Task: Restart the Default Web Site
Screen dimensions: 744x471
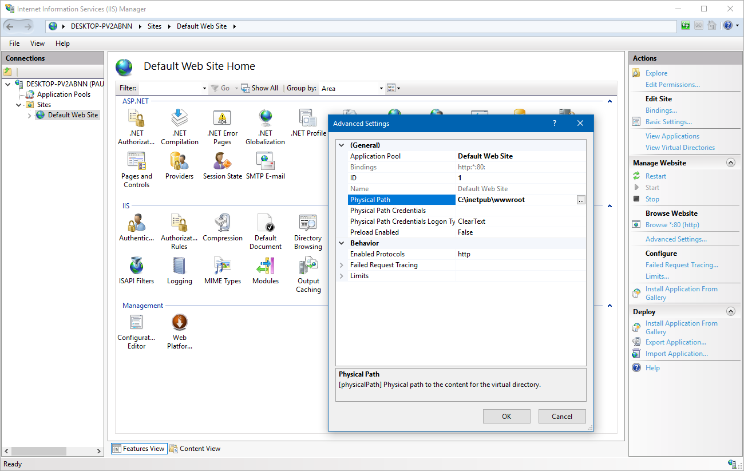Action: 655,176
